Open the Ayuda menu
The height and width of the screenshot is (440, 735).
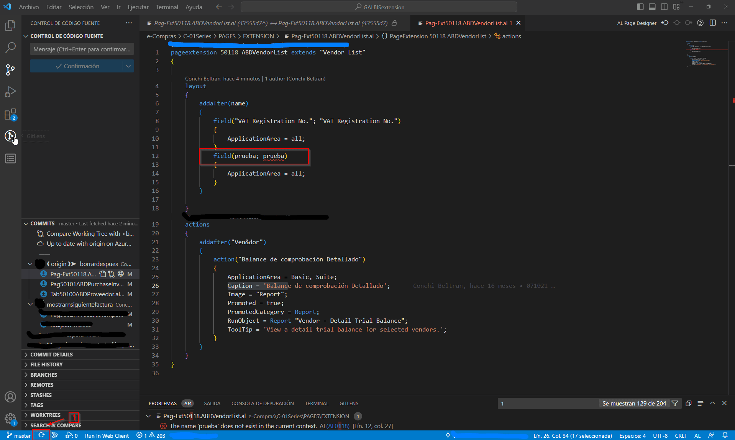coord(194,7)
